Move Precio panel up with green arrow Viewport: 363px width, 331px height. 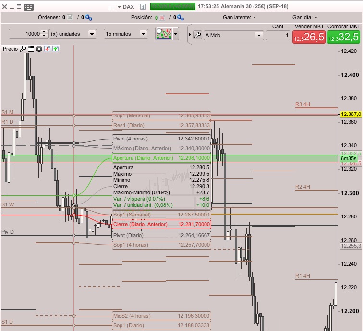[55, 49]
